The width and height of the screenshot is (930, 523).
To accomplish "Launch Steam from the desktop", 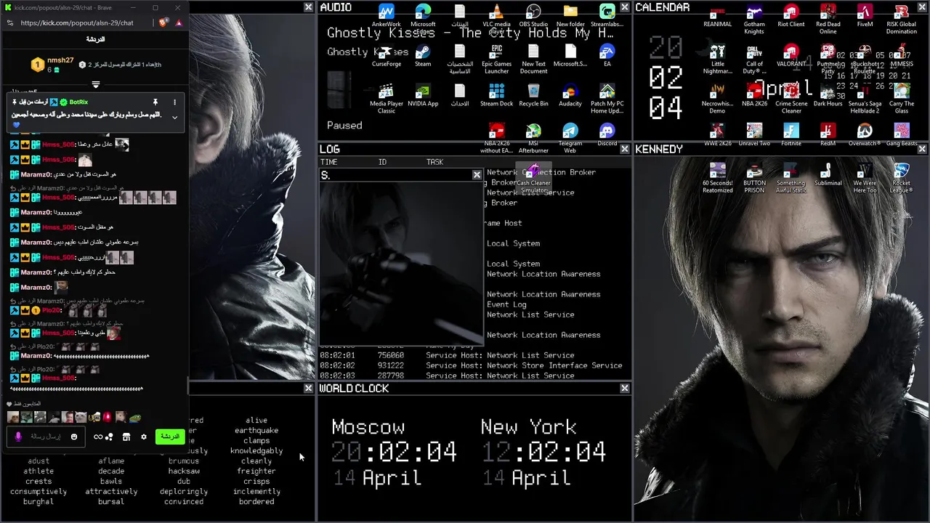I will click(x=423, y=56).
